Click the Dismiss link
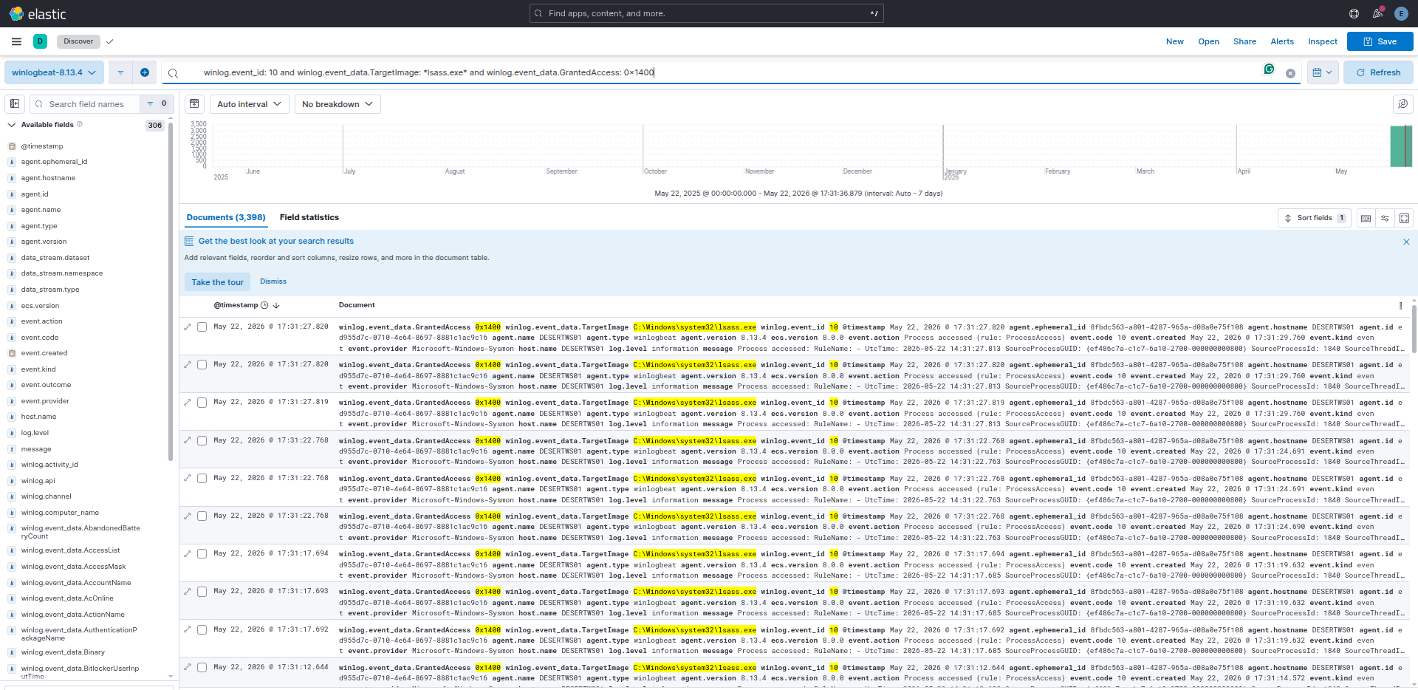Viewport: 1418px width, 690px height. click(273, 281)
